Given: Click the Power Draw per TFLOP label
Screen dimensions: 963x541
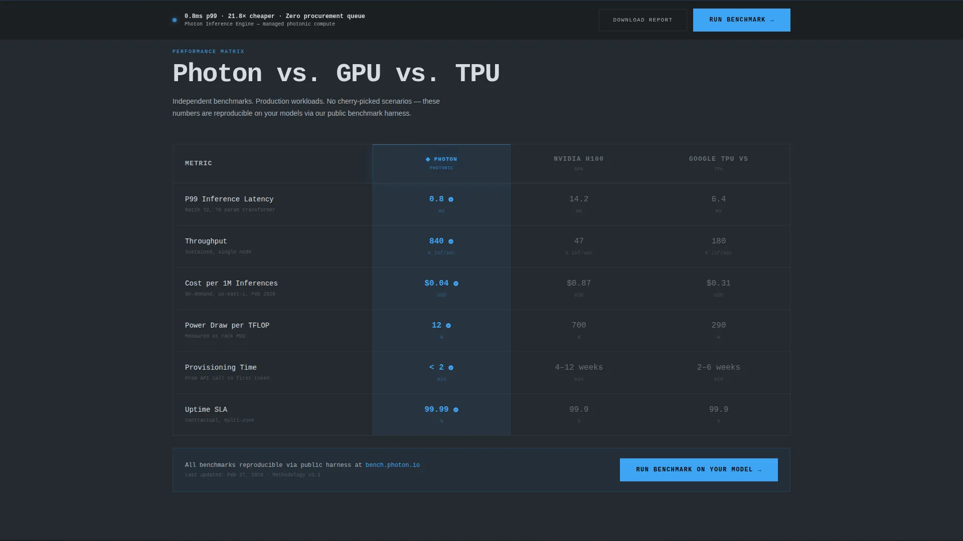Looking at the screenshot, I should (x=227, y=326).
